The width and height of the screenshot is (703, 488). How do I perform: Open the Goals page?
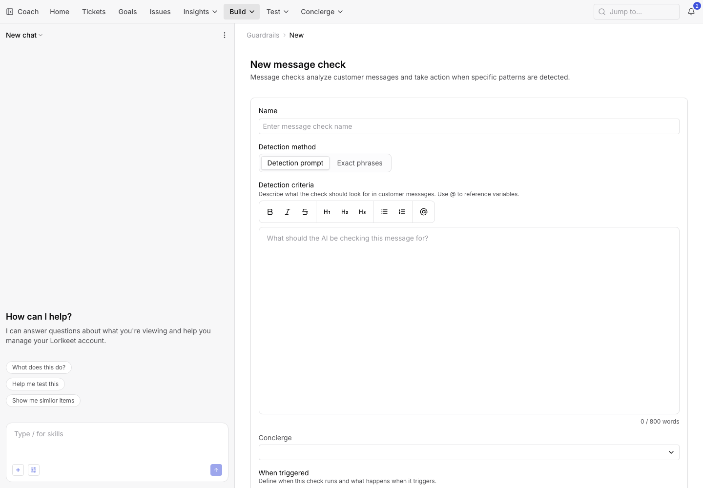[127, 12]
